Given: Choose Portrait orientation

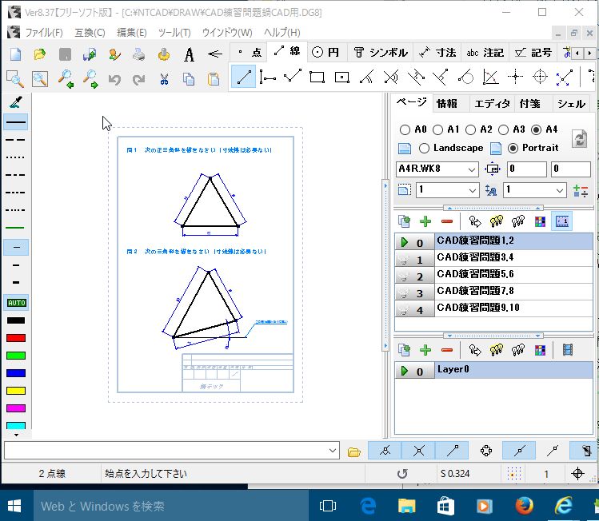Looking at the screenshot, I should click(513, 148).
